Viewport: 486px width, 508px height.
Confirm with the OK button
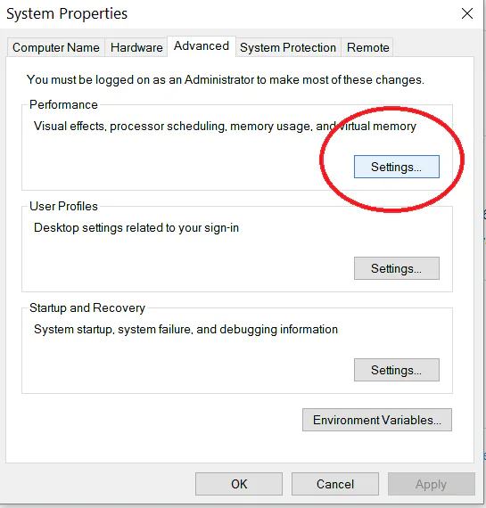click(x=239, y=484)
